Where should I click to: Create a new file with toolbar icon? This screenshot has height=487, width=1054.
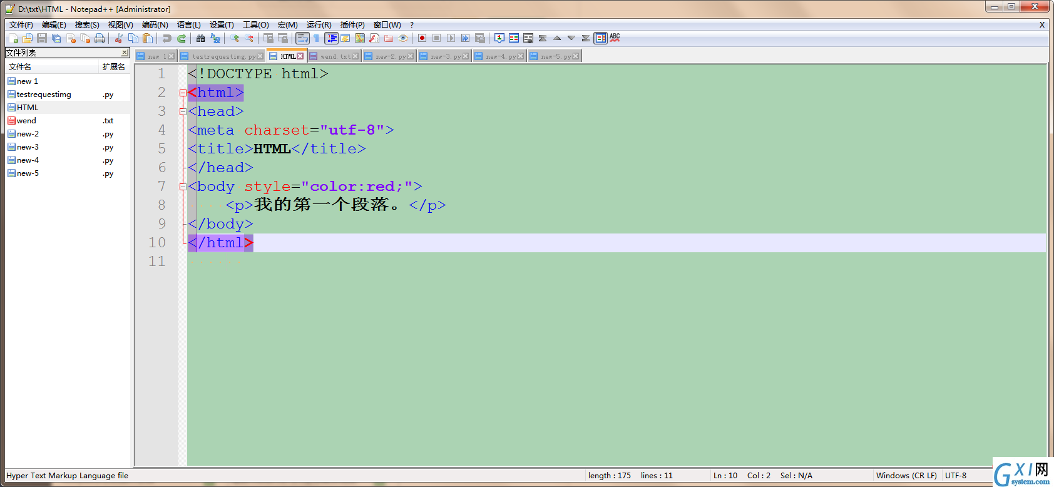point(13,38)
